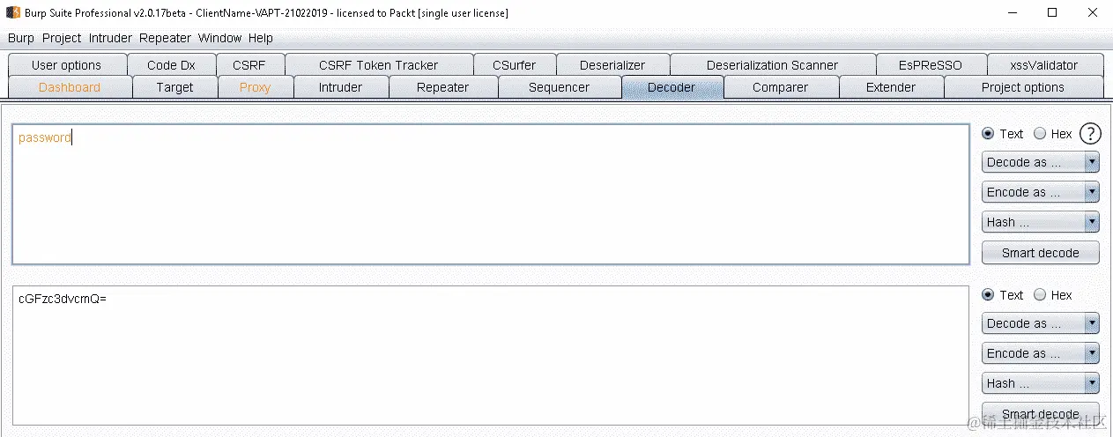Viewport: 1113px width, 437px height.
Task: Switch to the Target tab
Action: tap(175, 87)
